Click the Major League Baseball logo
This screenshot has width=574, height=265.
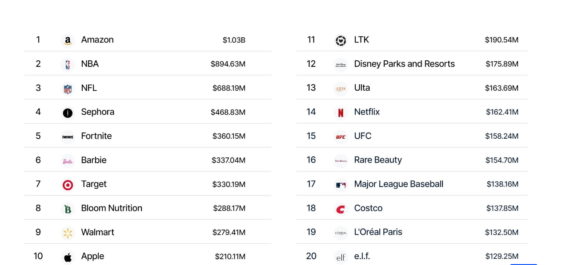[x=341, y=185]
